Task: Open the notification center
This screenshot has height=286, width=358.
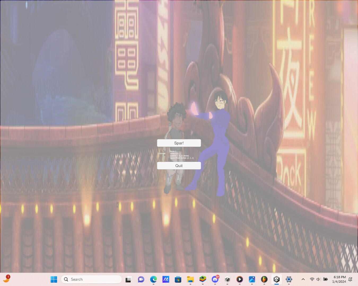Action: [x=351, y=279]
